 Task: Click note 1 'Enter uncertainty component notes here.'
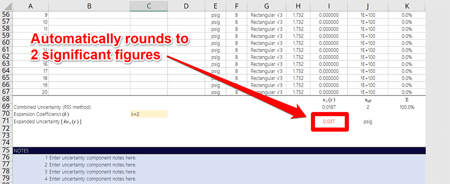click(92, 158)
